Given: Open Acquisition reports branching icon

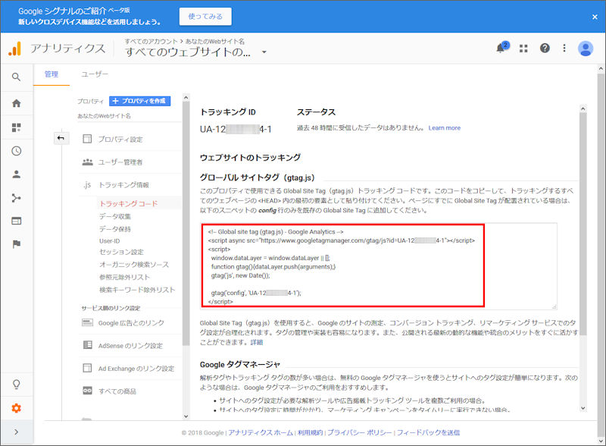Looking at the screenshot, I should [16, 198].
